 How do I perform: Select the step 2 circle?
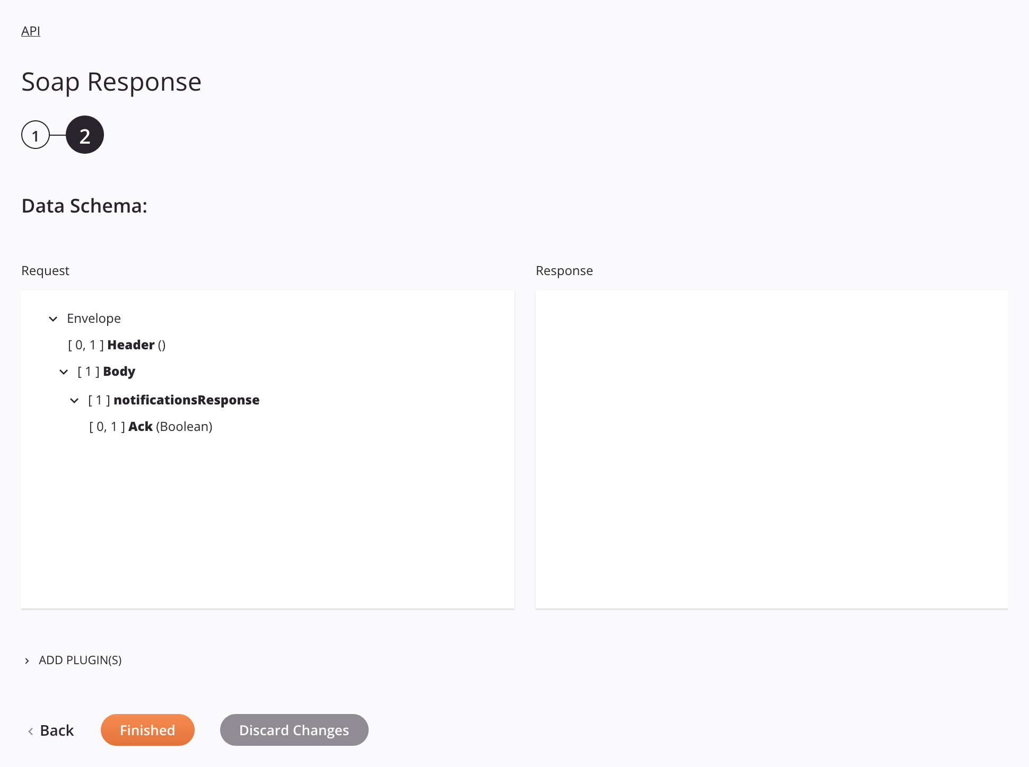[85, 135]
